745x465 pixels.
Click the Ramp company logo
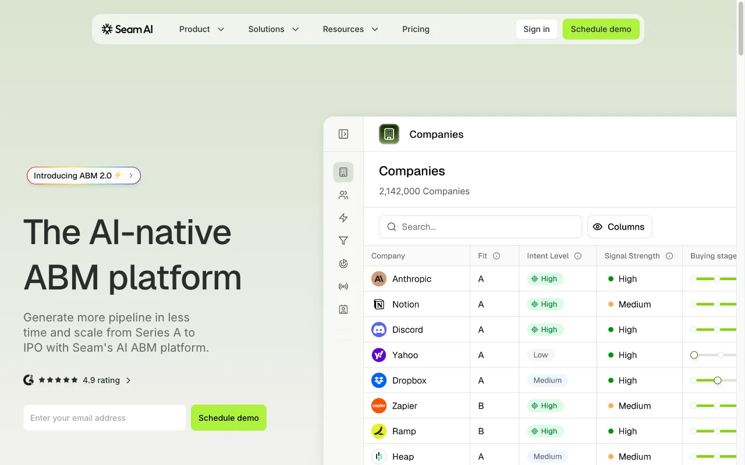[379, 431]
